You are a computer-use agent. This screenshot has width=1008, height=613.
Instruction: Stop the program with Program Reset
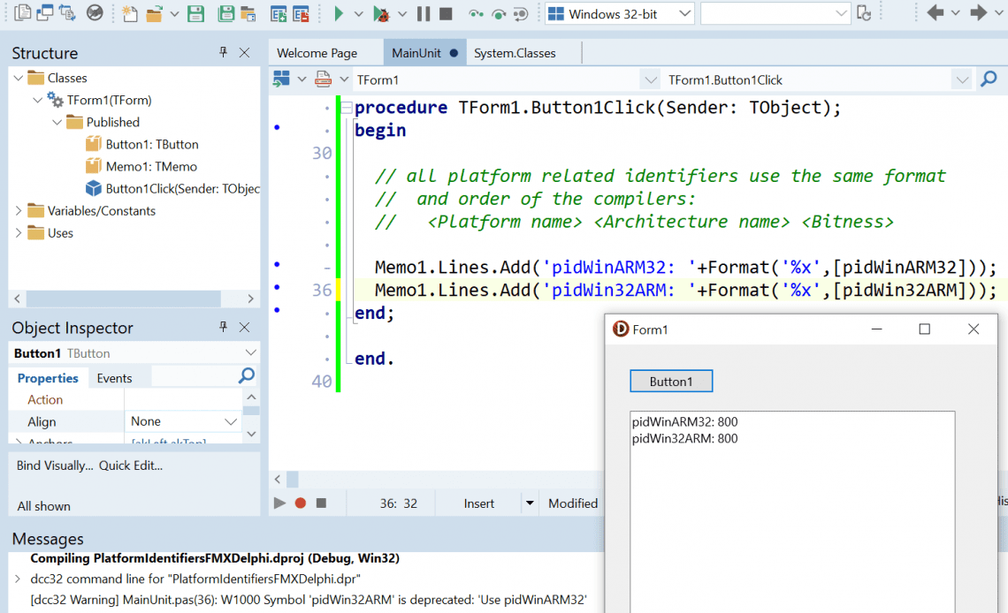446,13
